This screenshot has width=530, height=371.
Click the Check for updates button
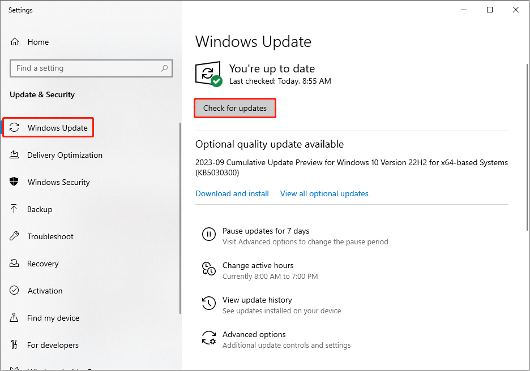[235, 108]
